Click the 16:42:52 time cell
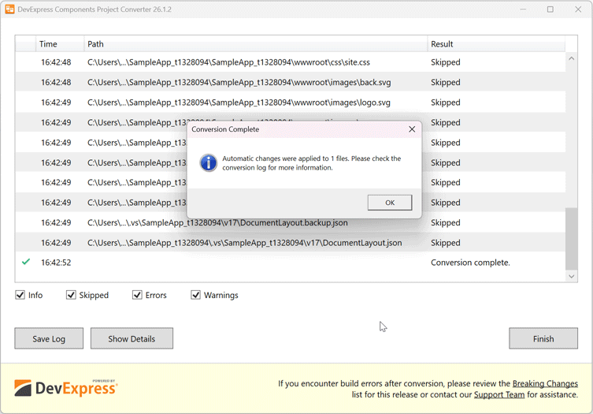This screenshot has height=414, width=593. [56, 263]
